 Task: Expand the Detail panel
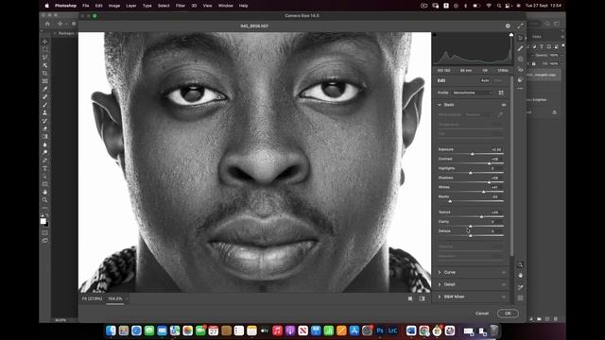pos(440,285)
